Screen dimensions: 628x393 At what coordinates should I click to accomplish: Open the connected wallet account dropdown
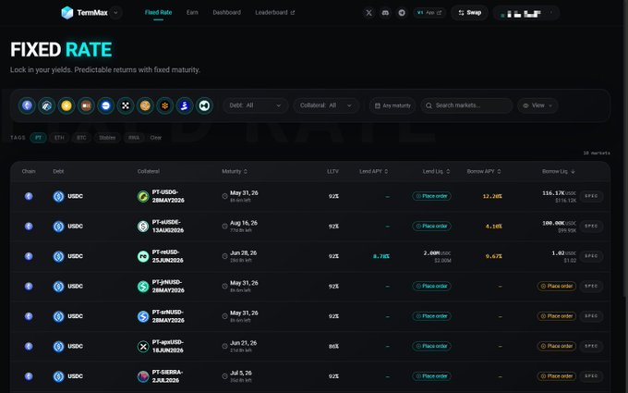point(525,14)
